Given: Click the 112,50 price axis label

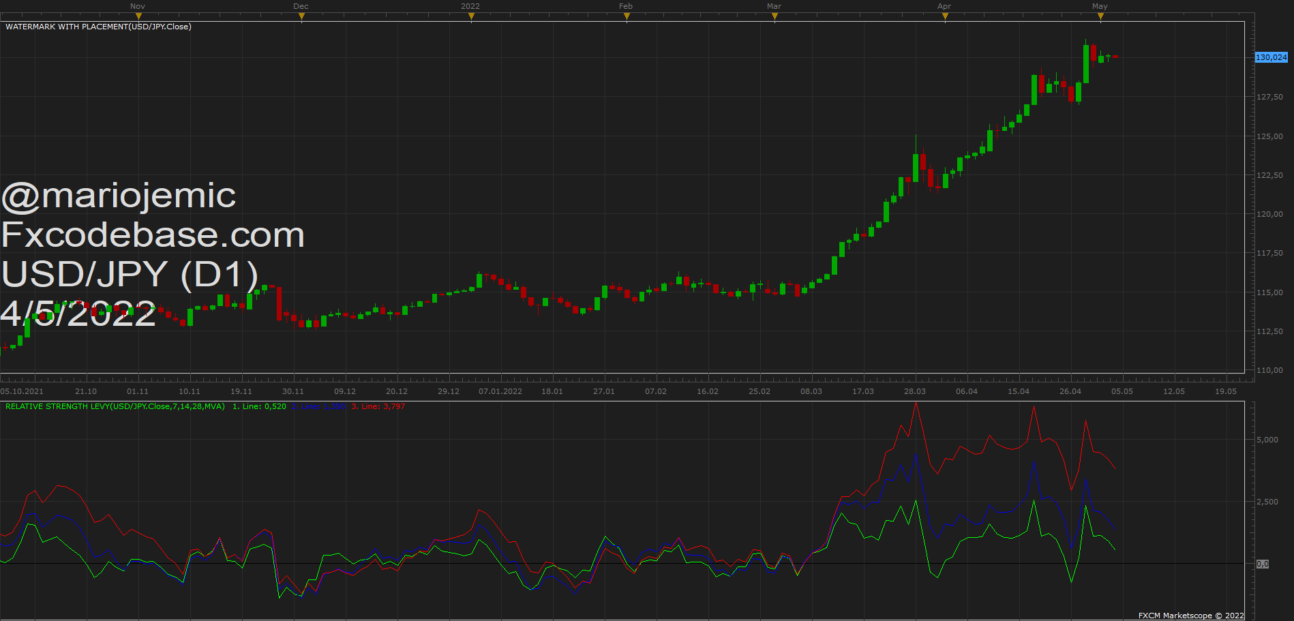Looking at the screenshot, I should coord(1269,331).
